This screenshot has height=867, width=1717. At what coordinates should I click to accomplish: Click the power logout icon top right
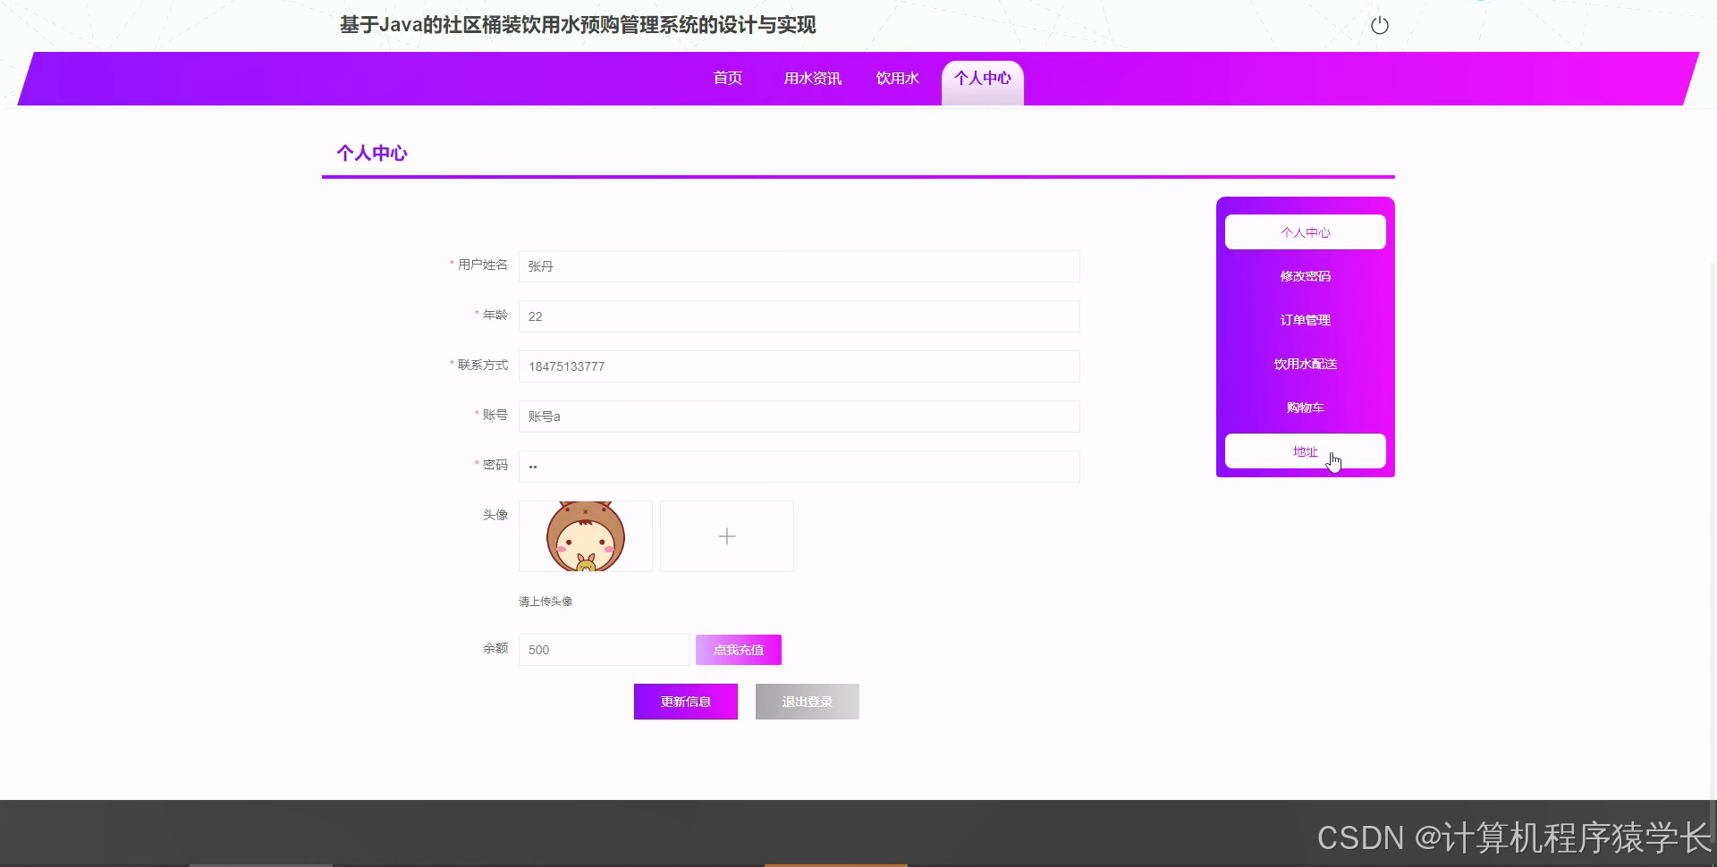tap(1379, 25)
